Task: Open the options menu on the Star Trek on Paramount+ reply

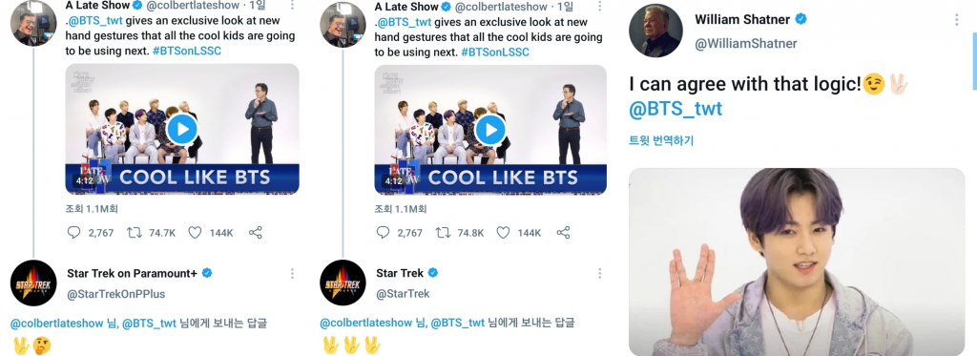Action: click(x=292, y=274)
